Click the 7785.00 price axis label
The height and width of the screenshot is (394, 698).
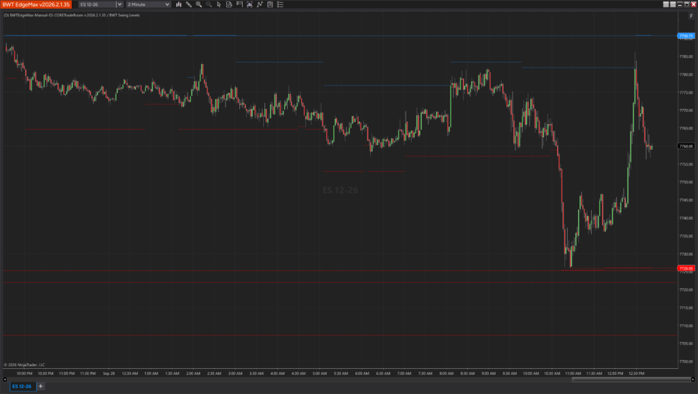(686, 57)
